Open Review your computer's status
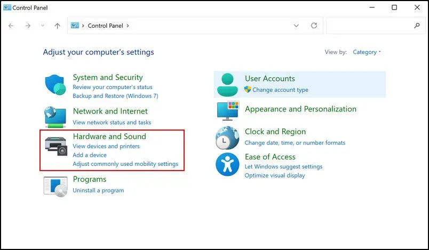This screenshot has height=250, width=429. click(x=113, y=87)
